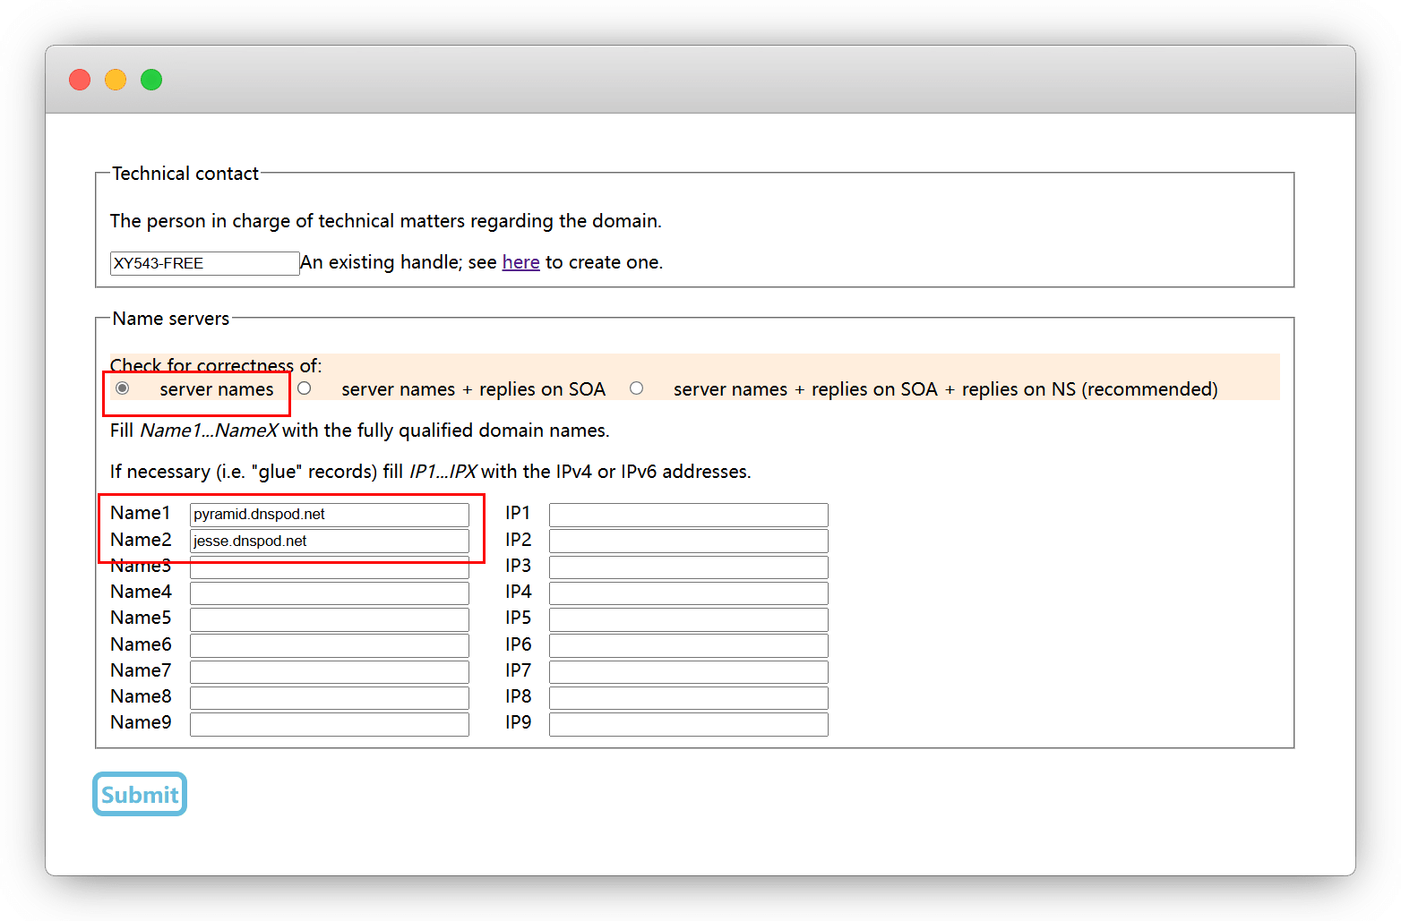Screen dimensions: 1401x921
Task: Focus the IP4 input box
Action: (688, 593)
